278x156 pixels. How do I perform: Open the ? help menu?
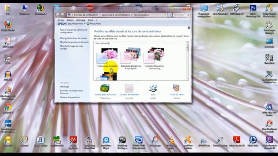tap(96, 20)
